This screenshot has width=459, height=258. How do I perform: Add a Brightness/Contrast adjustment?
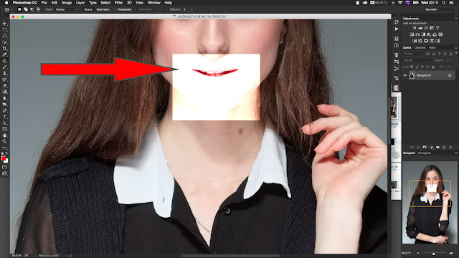click(415, 28)
